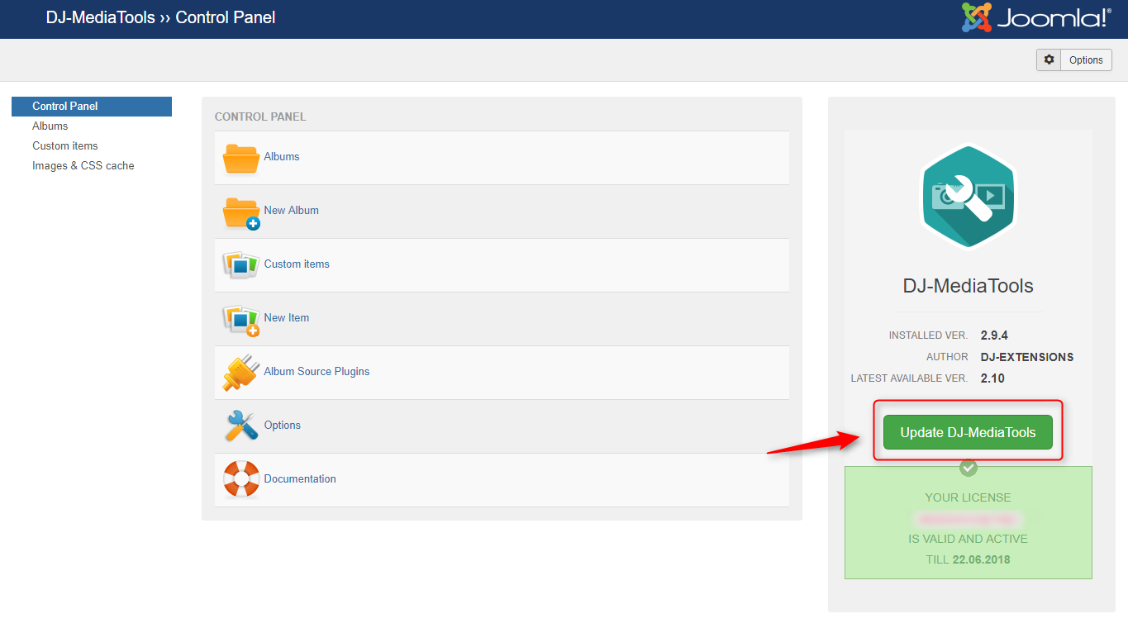Viewport: 1128px width, 628px height.
Task: Click the Options tools icon in panel
Action: point(241,426)
